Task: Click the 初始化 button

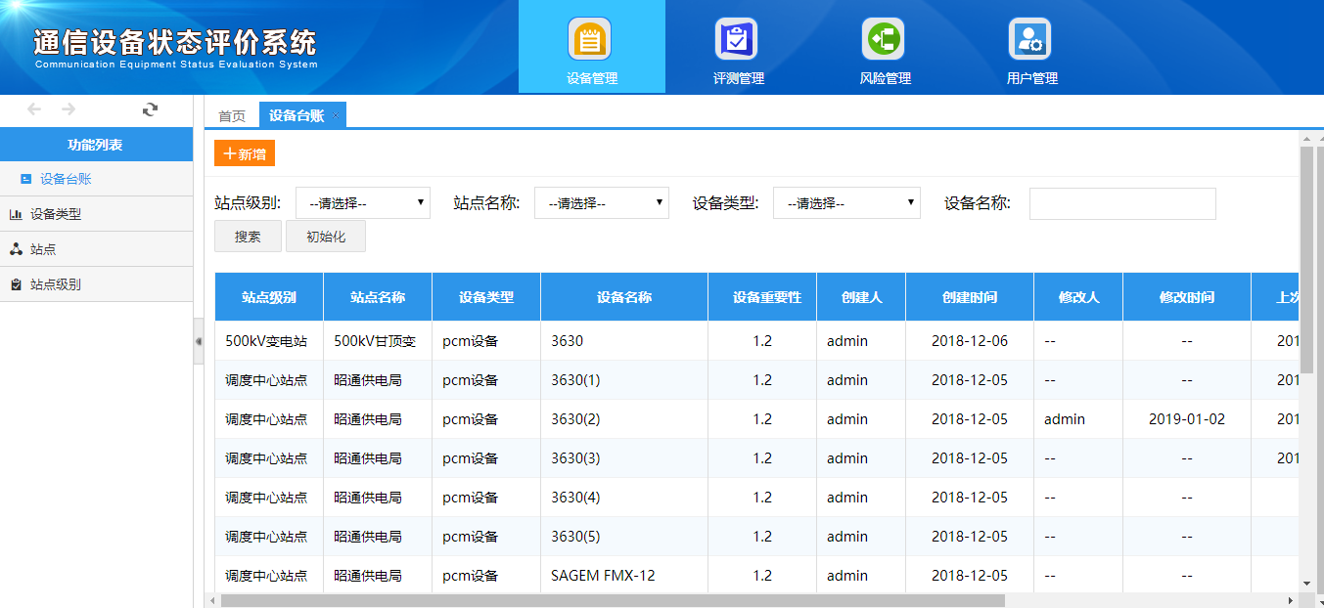Action: (x=326, y=237)
